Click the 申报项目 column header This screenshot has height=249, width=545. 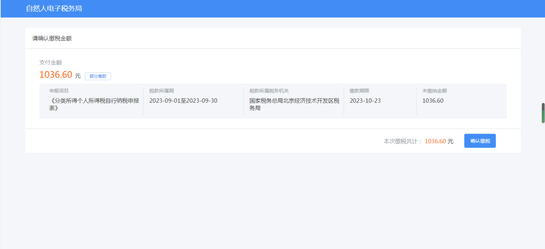[x=59, y=91]
